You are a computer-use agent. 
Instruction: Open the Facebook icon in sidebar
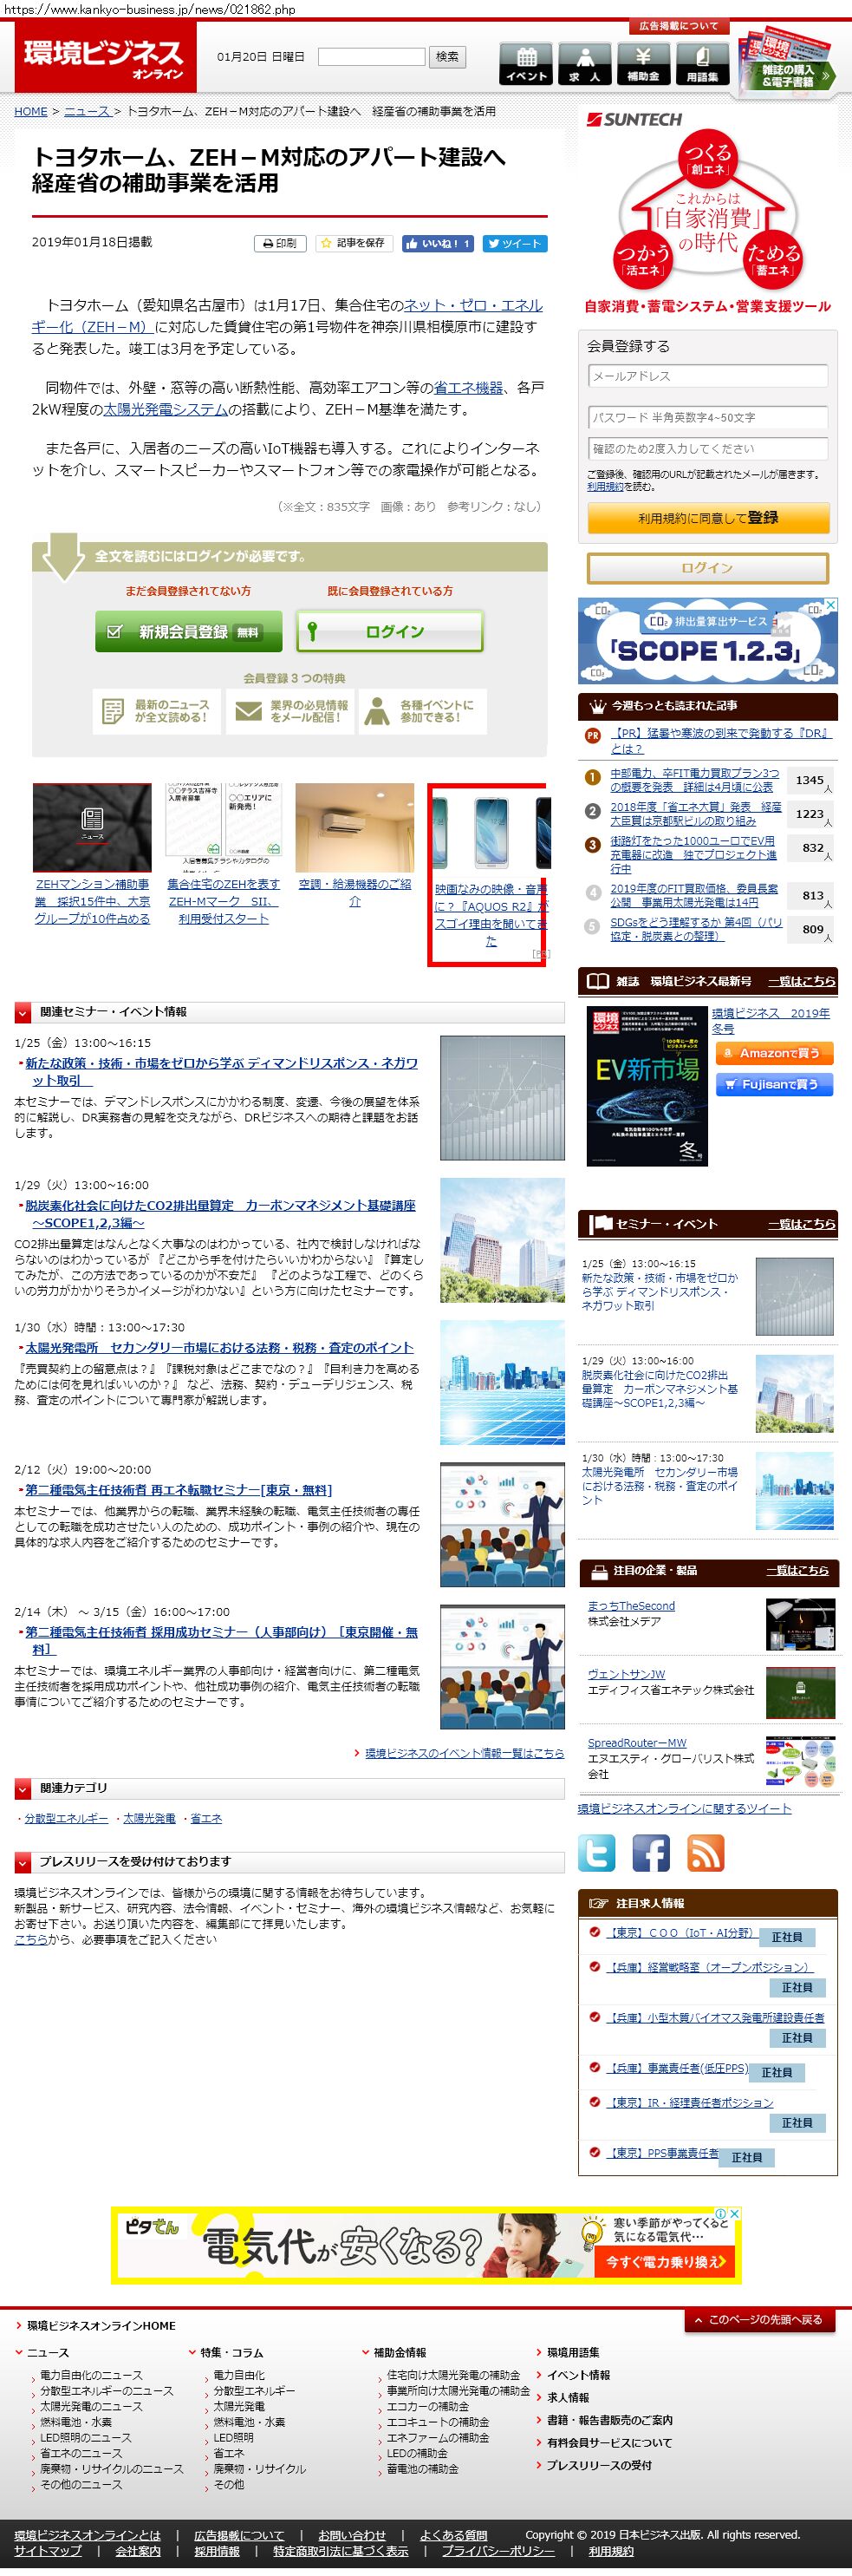pos(651,1853)
